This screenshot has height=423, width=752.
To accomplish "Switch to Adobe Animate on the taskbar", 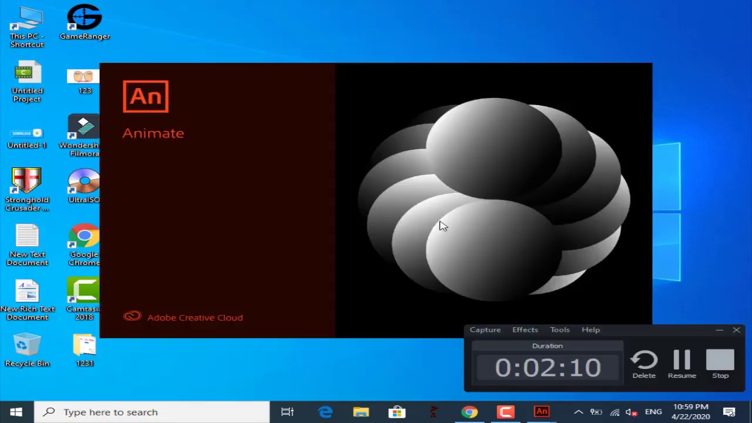I will pos(542,412).
